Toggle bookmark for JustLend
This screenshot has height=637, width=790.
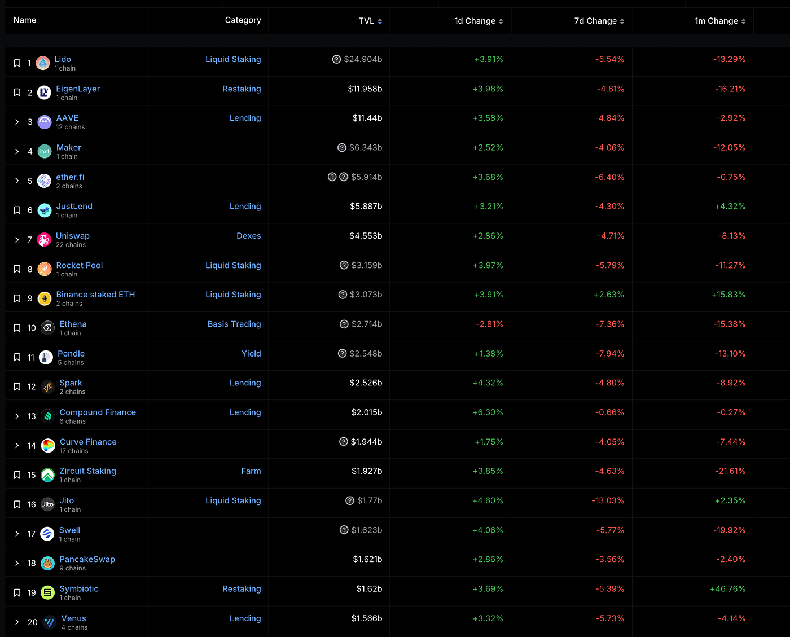(17, 210)
